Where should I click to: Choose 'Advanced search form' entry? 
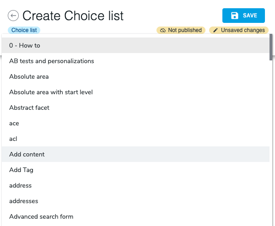(135, 216)
